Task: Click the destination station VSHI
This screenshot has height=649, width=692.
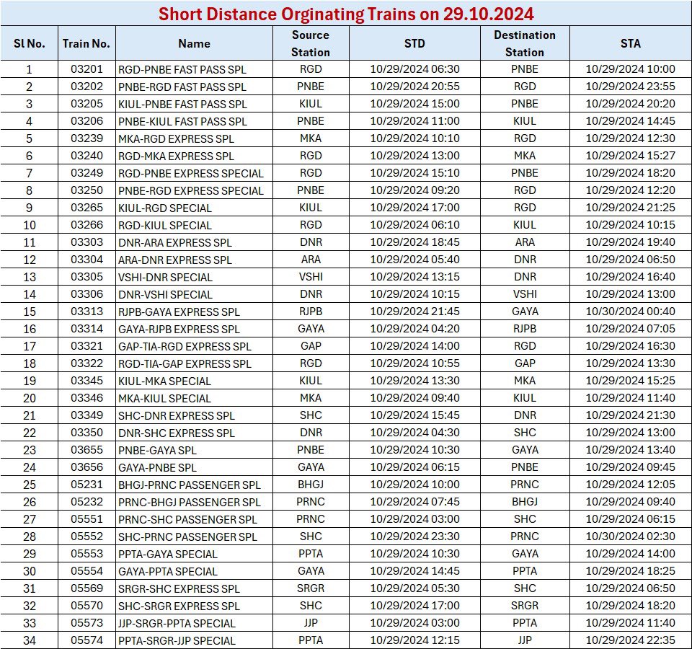Action: [525, 294]
